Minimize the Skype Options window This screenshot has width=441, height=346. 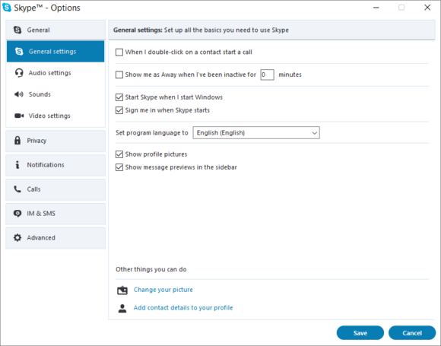point(376,8)
